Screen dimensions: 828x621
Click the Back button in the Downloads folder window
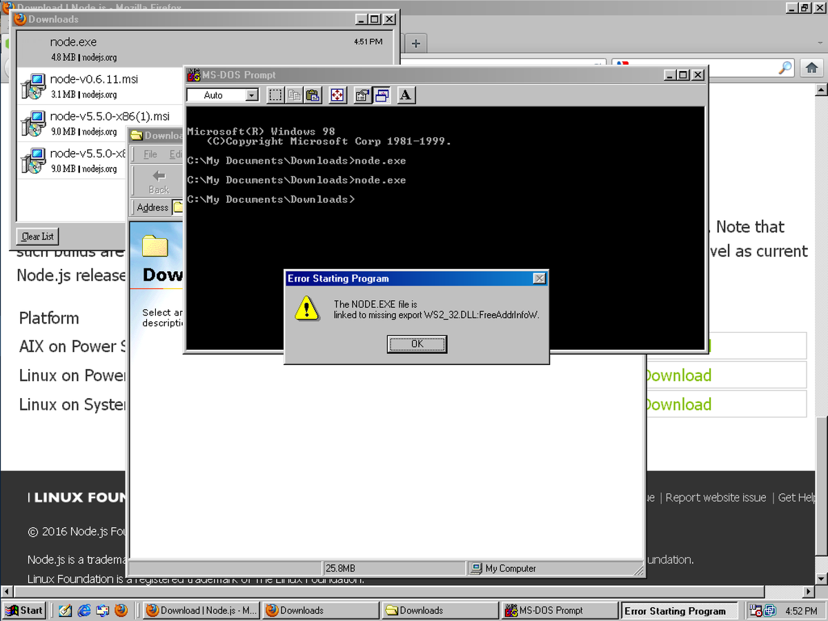point(159,181)
